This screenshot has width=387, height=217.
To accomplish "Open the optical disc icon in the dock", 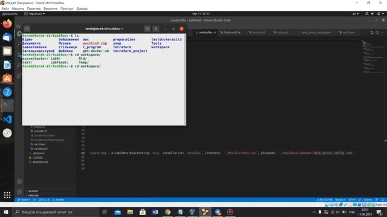I will coord(7,133).
